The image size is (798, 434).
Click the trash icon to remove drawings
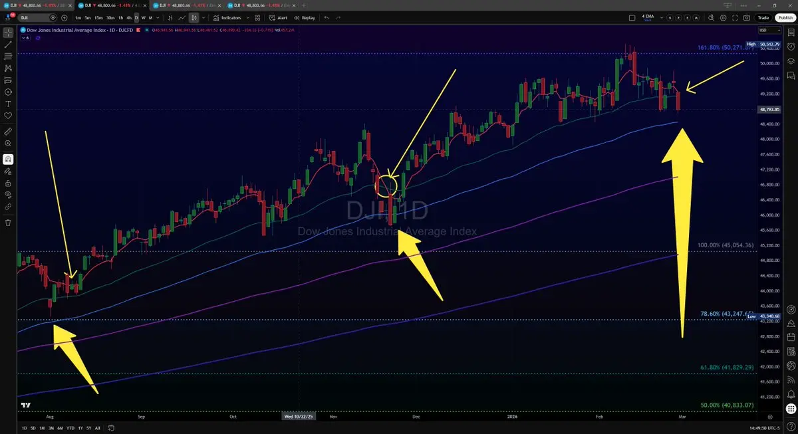pos(8,223)
